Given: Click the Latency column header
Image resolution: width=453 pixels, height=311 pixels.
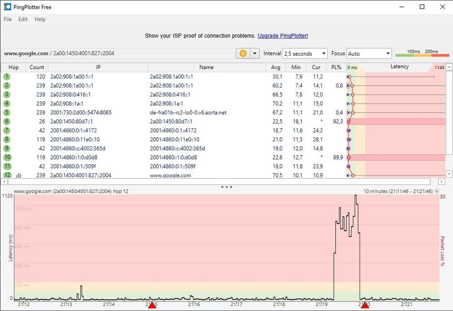Looking at the screenshot, I should (x=399, y=66).
